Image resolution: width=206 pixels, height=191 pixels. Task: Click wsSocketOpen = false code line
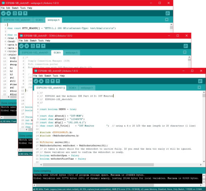tap(59, 155)
